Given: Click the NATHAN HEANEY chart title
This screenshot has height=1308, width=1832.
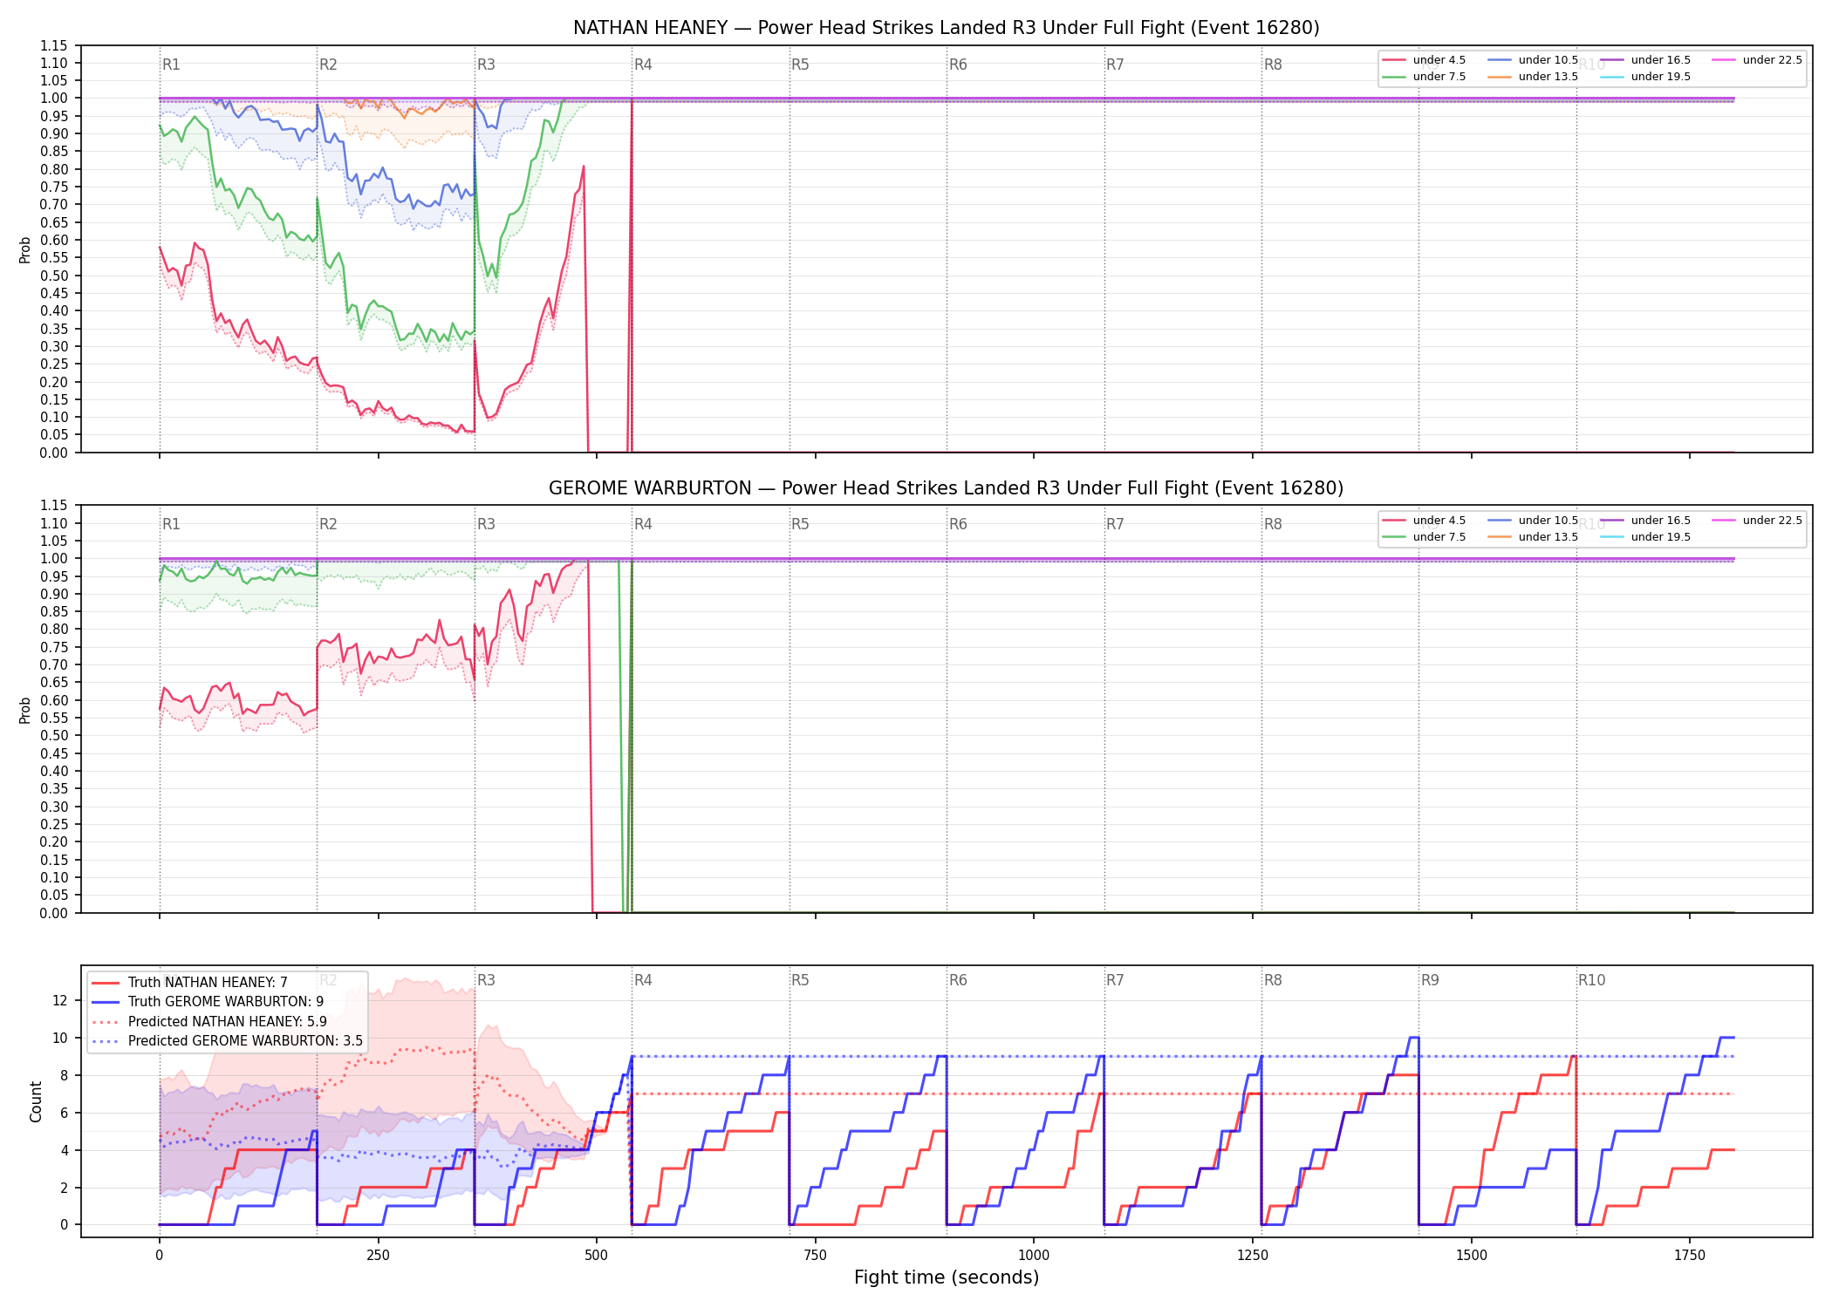Looking at the screenshot, I should tap(947, 28).
